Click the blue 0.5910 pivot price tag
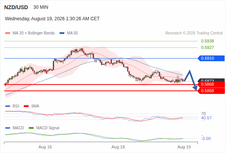 point(211,58)
